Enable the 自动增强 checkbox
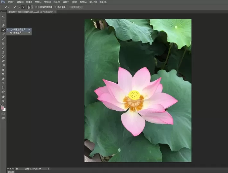This screenshot has width=228, height=173. (x=55, y=7)
